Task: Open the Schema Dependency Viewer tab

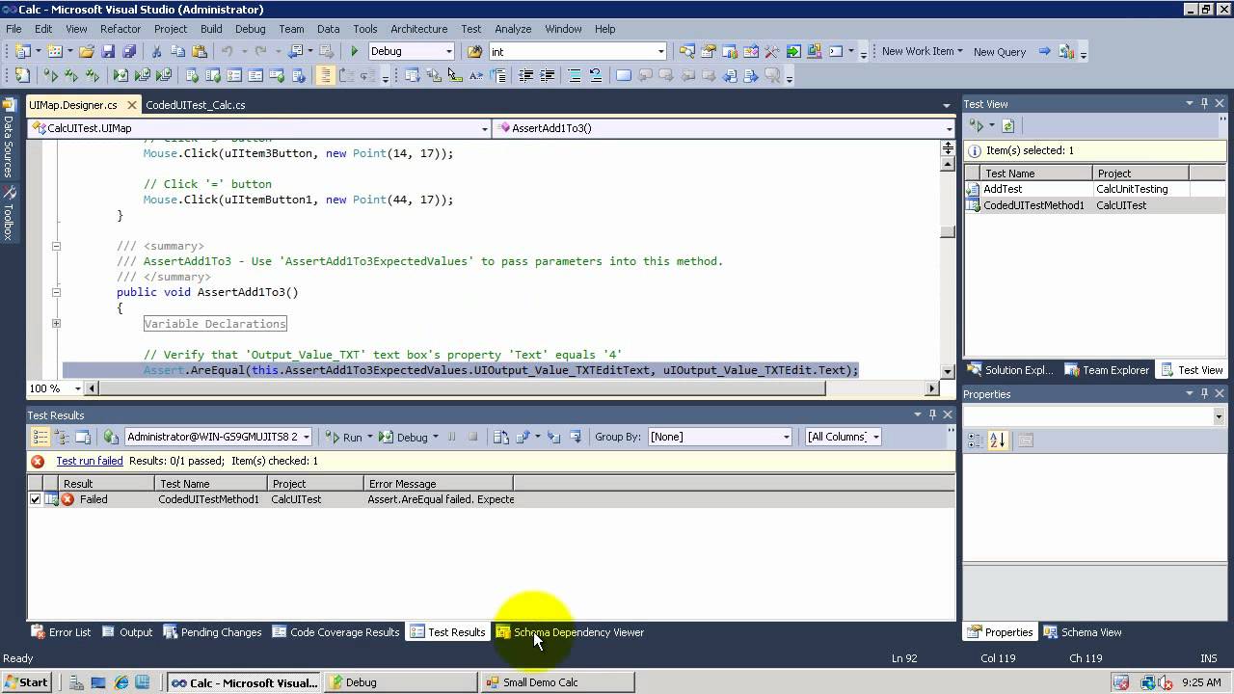Action: click(x=571, y=632)
